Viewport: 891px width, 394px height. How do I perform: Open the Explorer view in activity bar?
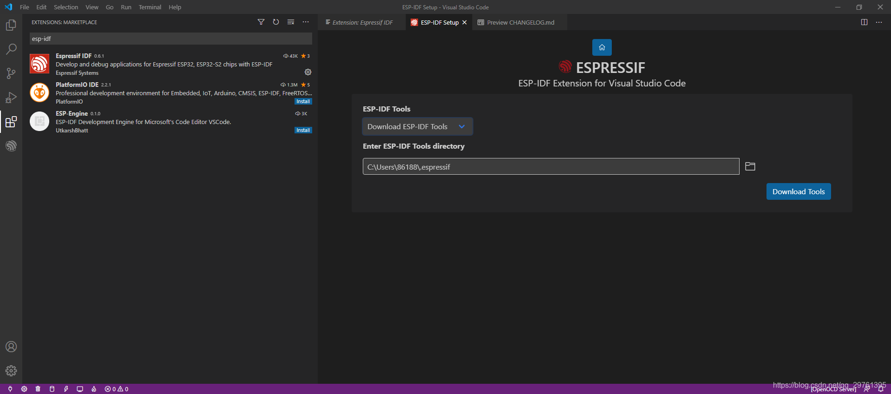click(x=11, y=25)
